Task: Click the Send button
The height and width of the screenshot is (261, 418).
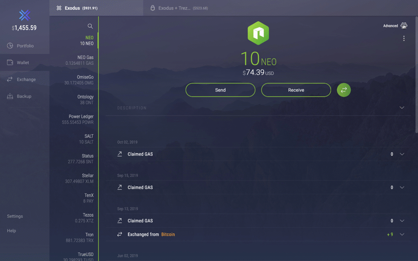Action: 220,90
